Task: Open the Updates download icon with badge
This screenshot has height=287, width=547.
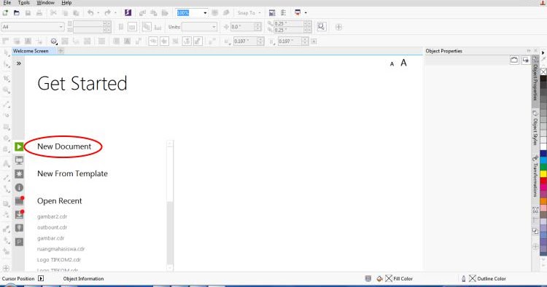Action: 19,214
